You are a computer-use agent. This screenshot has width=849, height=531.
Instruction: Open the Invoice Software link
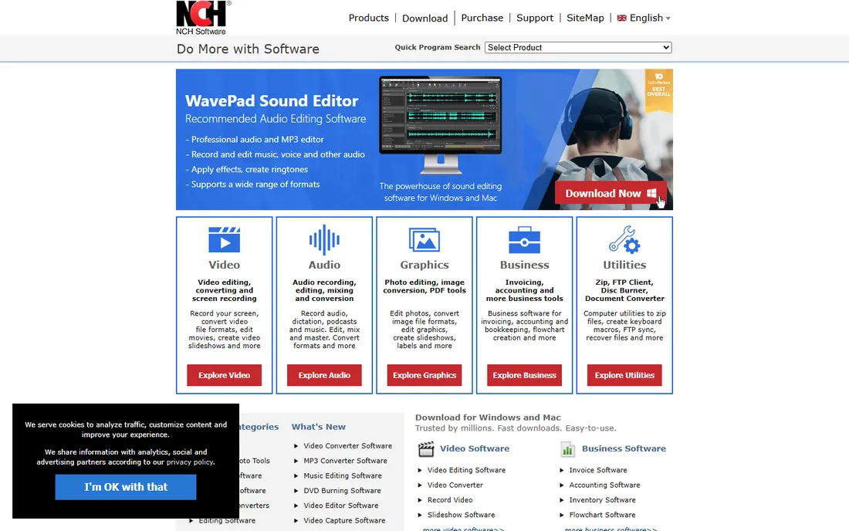[x=597, y=470]
